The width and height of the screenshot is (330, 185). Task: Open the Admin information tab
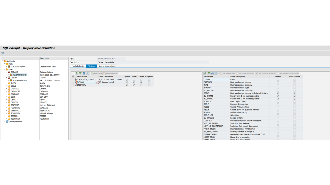pos(107,66)
